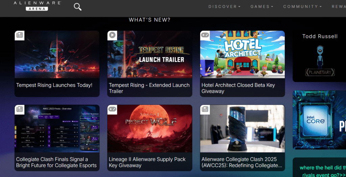Open Tempest Rising Launches Today! article title
The height and width of the screenshot is (177, 346).
click(54, 85)
